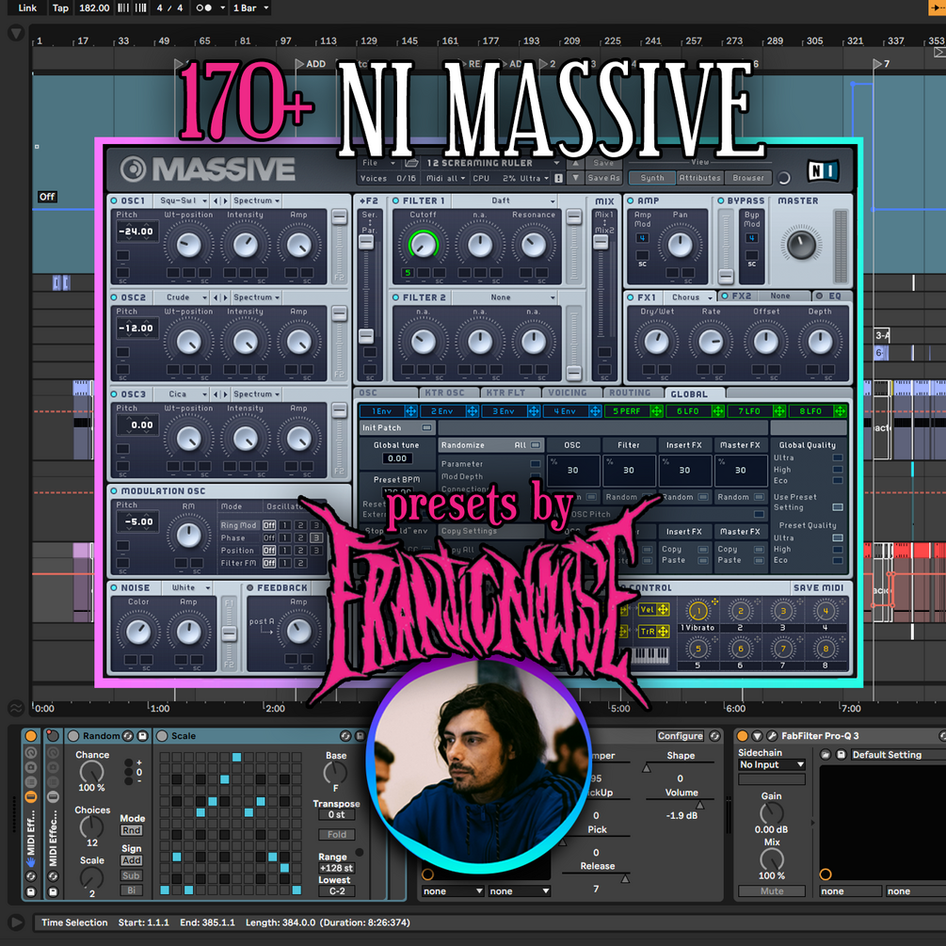Click the SAVE MIDI button
Viewport: 946px width, 946px height.
coord(818,587)
